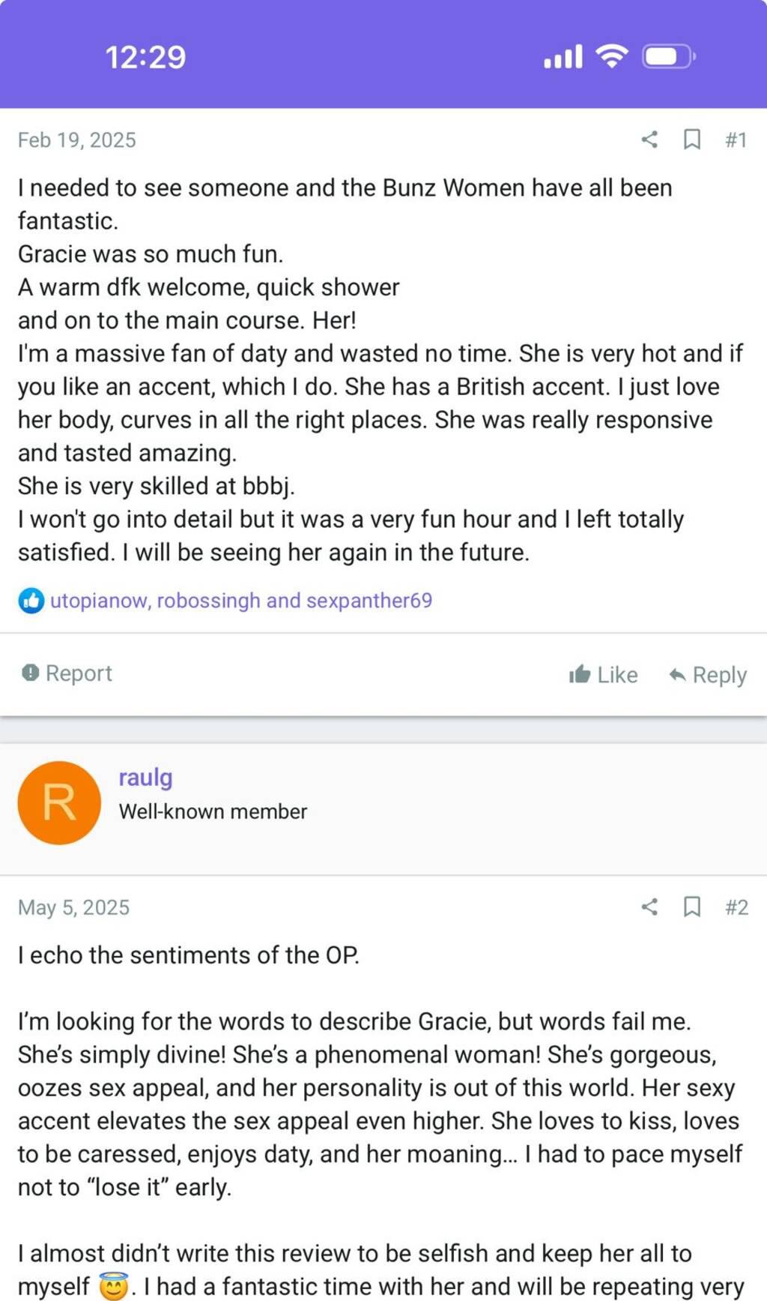
Task: Tap the battery indicator icon
Action: tap(668, 56)
